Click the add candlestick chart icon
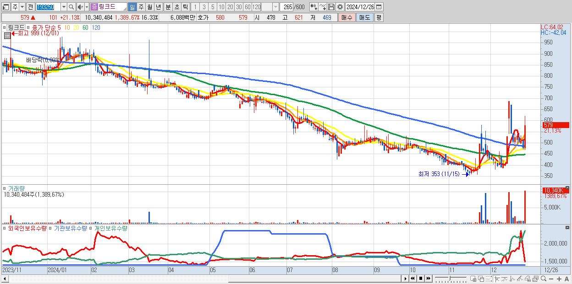Viewport: 572px width, 284px height. [314, 7]
